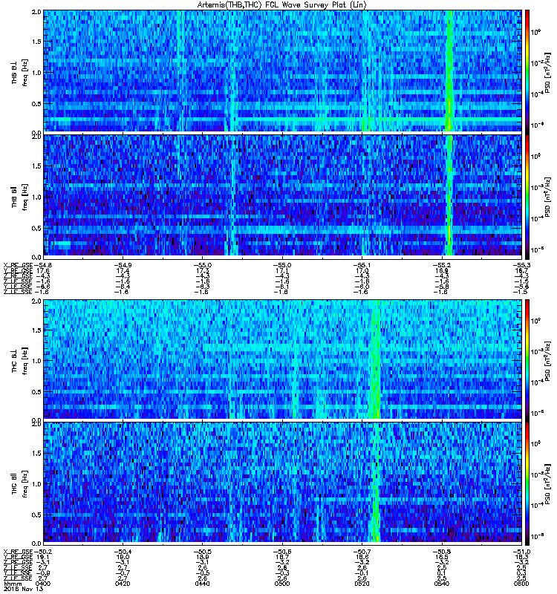Click the THB B⊥ freq [Hz] axis label
The height and width of the screenshot is (594, 557).
[x=20, y=72]
